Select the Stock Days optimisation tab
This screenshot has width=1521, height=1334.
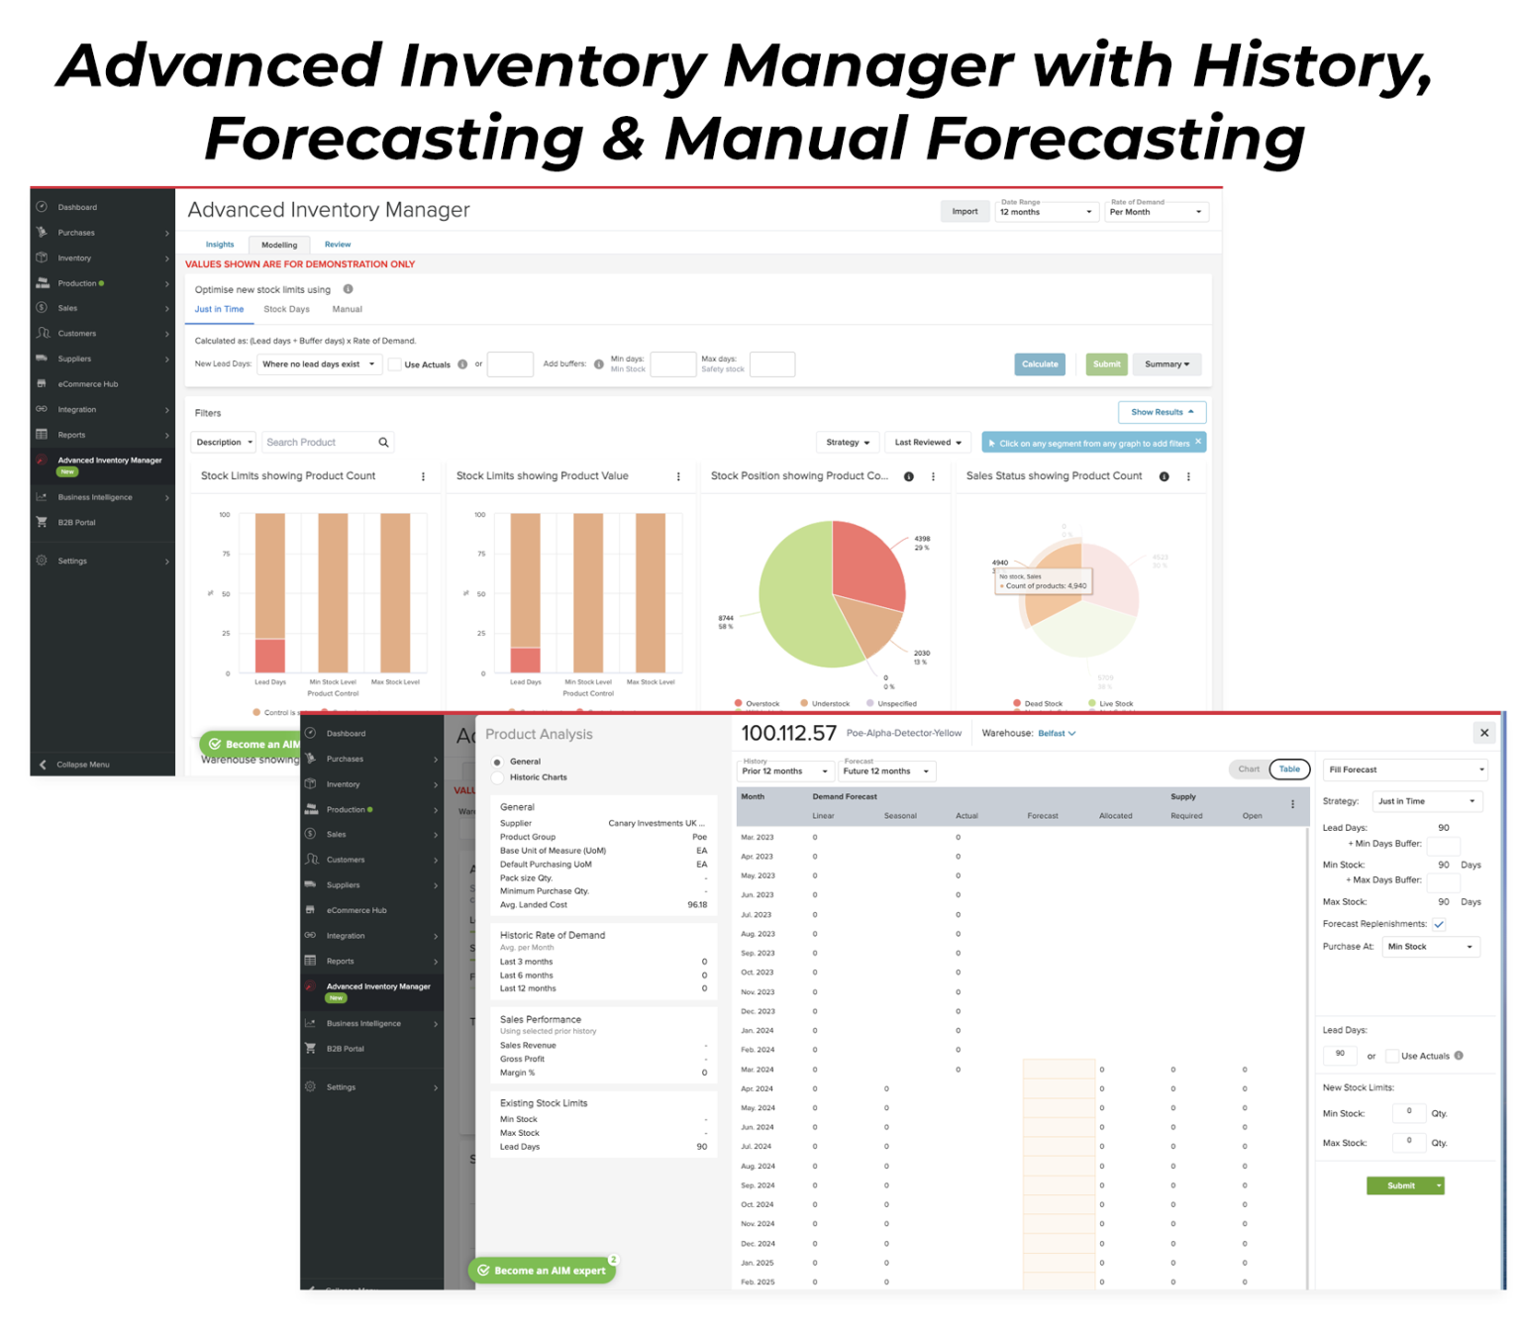[286, 309]
